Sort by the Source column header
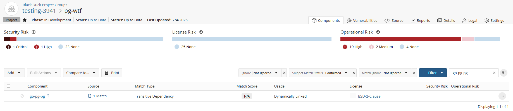 [x=93, y=86]
